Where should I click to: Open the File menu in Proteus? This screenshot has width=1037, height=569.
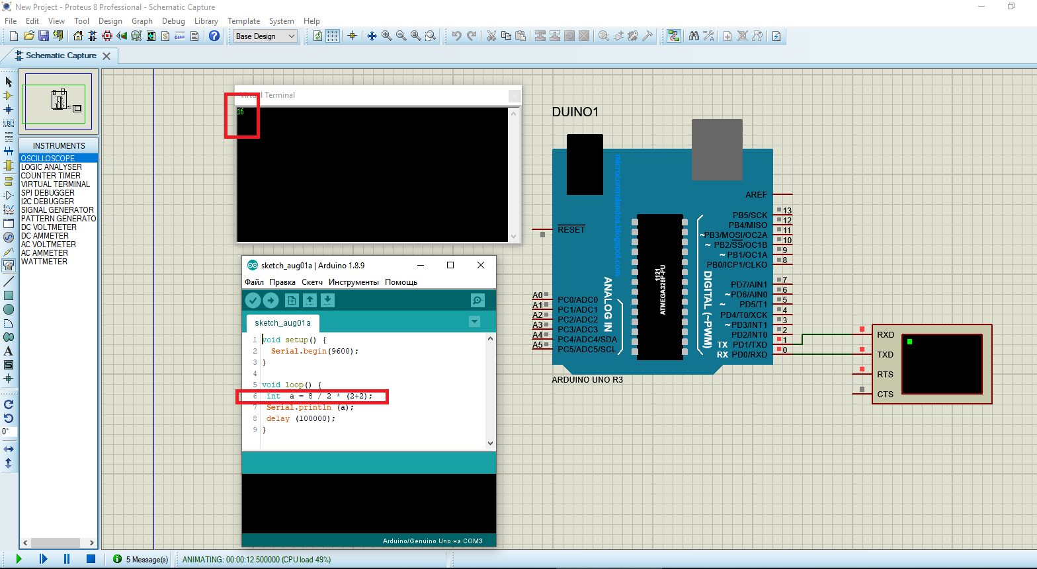pos(11,21)
